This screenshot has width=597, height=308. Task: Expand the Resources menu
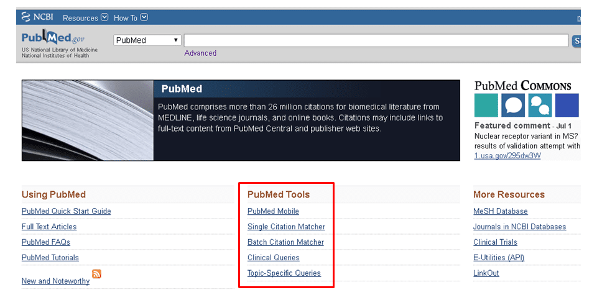[85, 18]
